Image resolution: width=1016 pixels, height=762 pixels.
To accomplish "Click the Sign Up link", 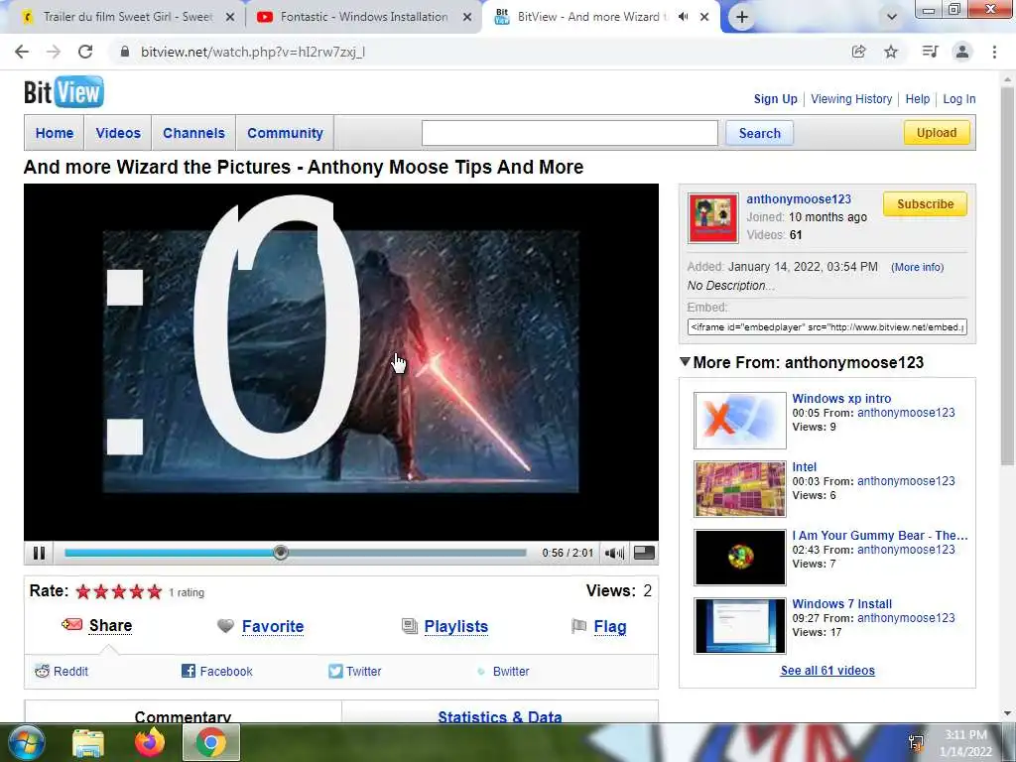I will tap(775, 99).
